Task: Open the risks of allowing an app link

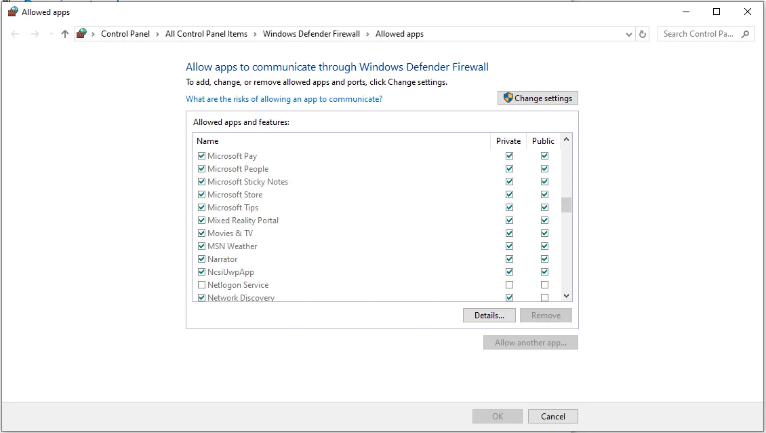Action: [x=284, y=99]
